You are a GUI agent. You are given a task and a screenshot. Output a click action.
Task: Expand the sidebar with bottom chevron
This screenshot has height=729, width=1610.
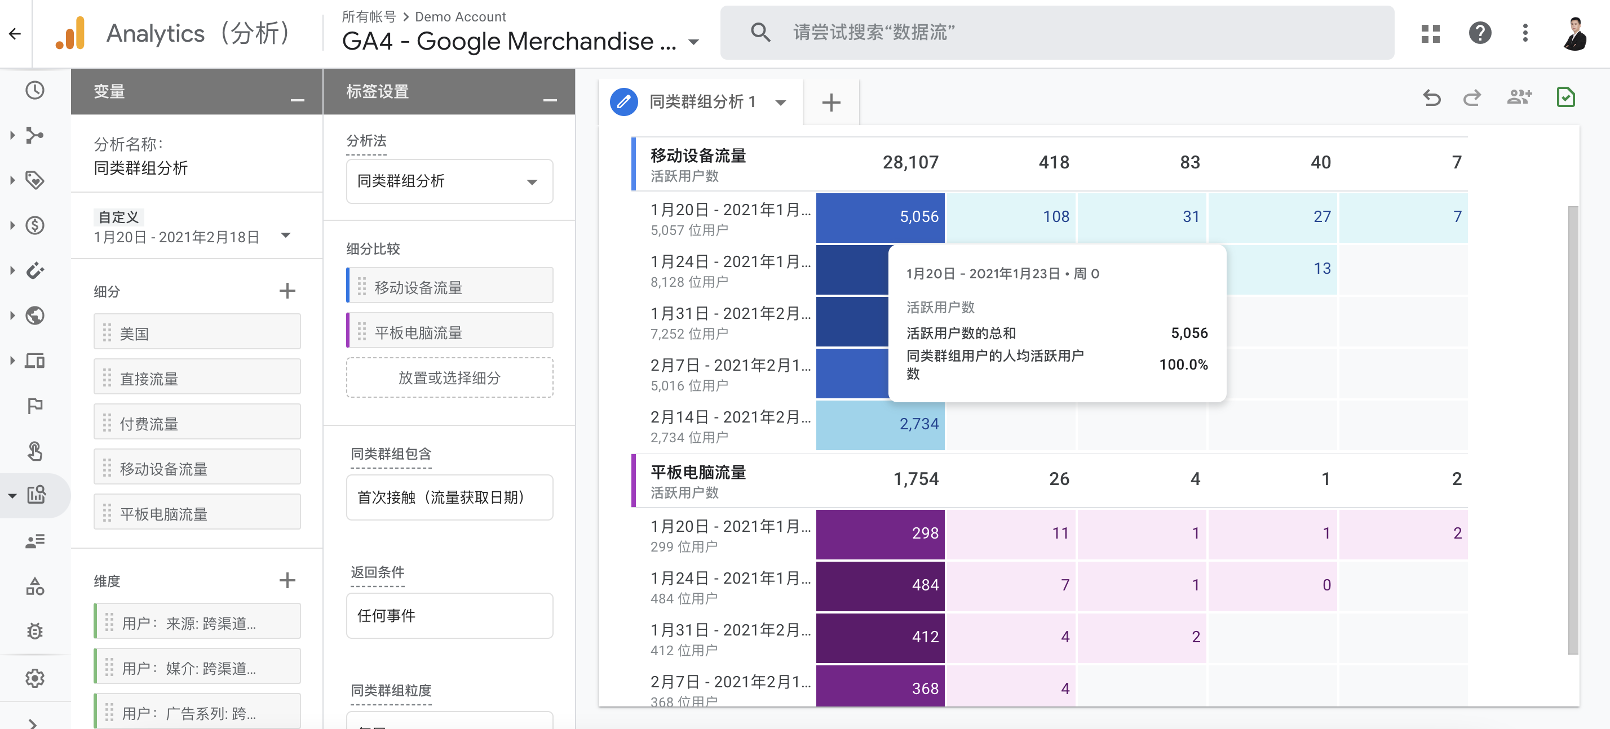click(x=33, y=723)
